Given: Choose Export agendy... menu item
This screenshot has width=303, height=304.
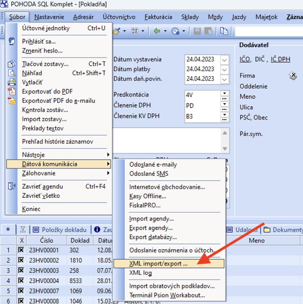Looking at the screenshot, I should pos(169,228).
